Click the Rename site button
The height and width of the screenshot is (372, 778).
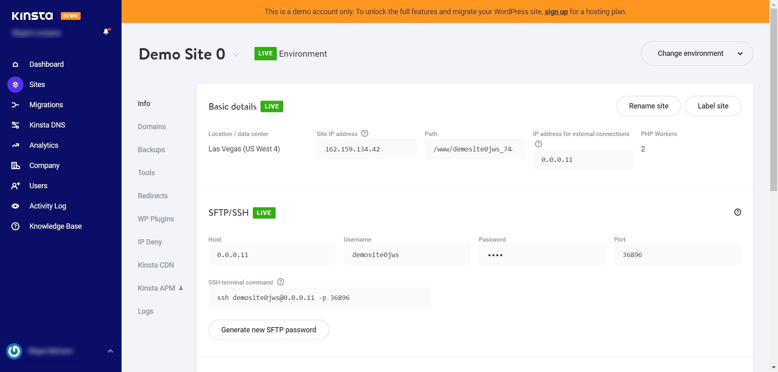pos(648,106)
